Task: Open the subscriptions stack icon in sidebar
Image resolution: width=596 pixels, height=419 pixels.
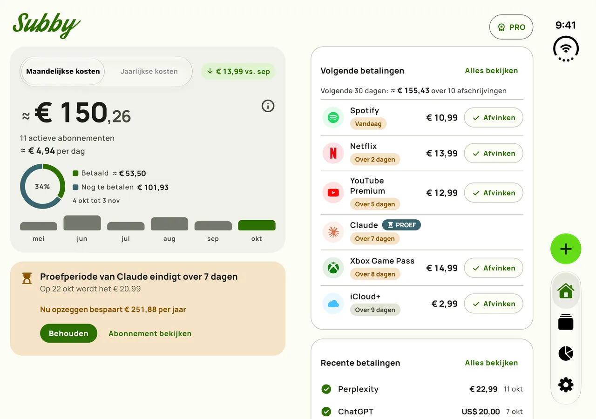Action: 566,322
